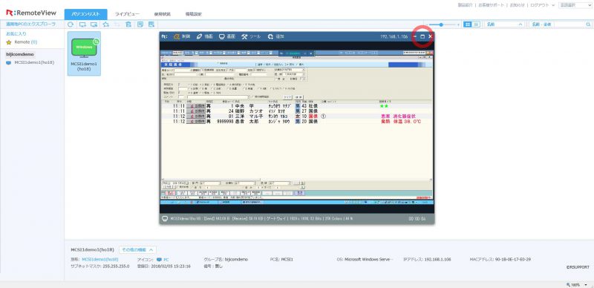The height and width of the screenshot is (288, 594).
Task: Expand the 名前 sort dropdown
Action: tap(505, 24)
